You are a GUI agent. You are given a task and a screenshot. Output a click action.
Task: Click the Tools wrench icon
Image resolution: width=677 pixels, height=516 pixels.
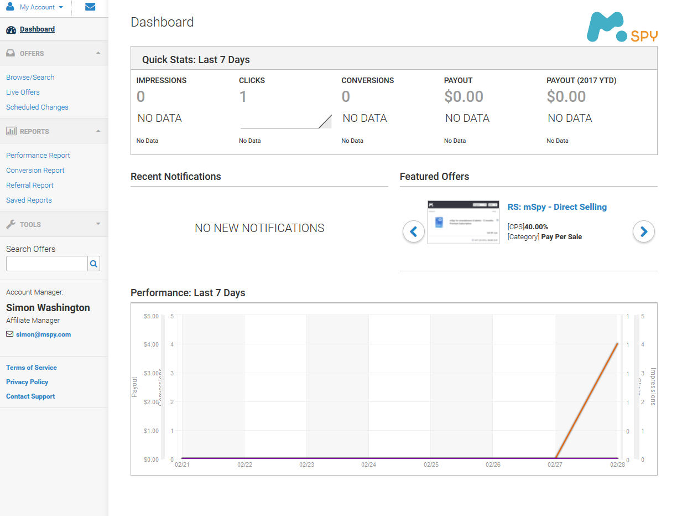tap(11, 224)
